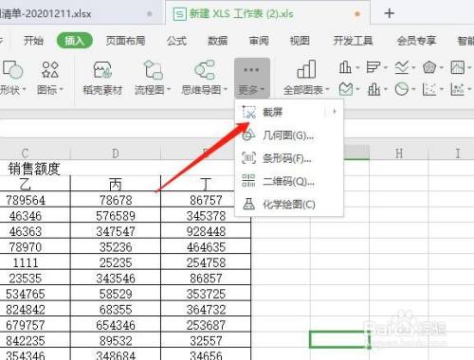Go to the 公式 tab
The image size is (474, 360).
coord(176,41)
